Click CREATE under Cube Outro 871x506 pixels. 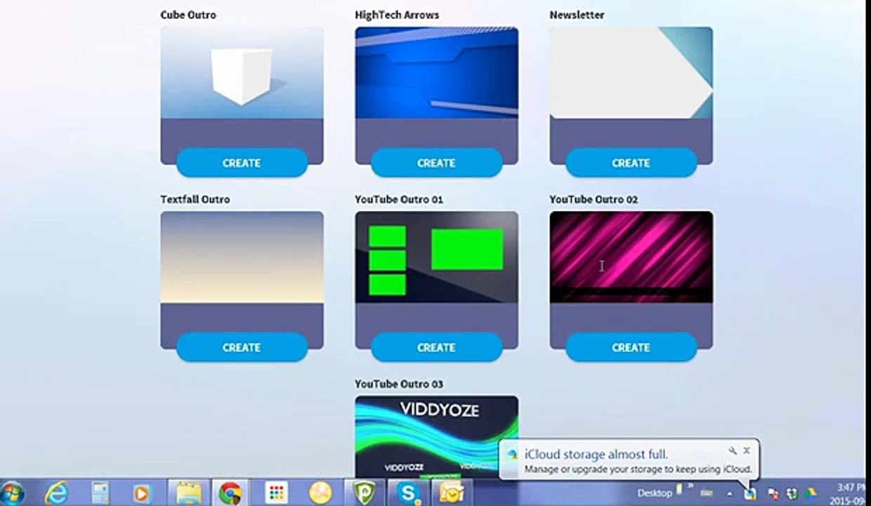(x=242, y=163)
